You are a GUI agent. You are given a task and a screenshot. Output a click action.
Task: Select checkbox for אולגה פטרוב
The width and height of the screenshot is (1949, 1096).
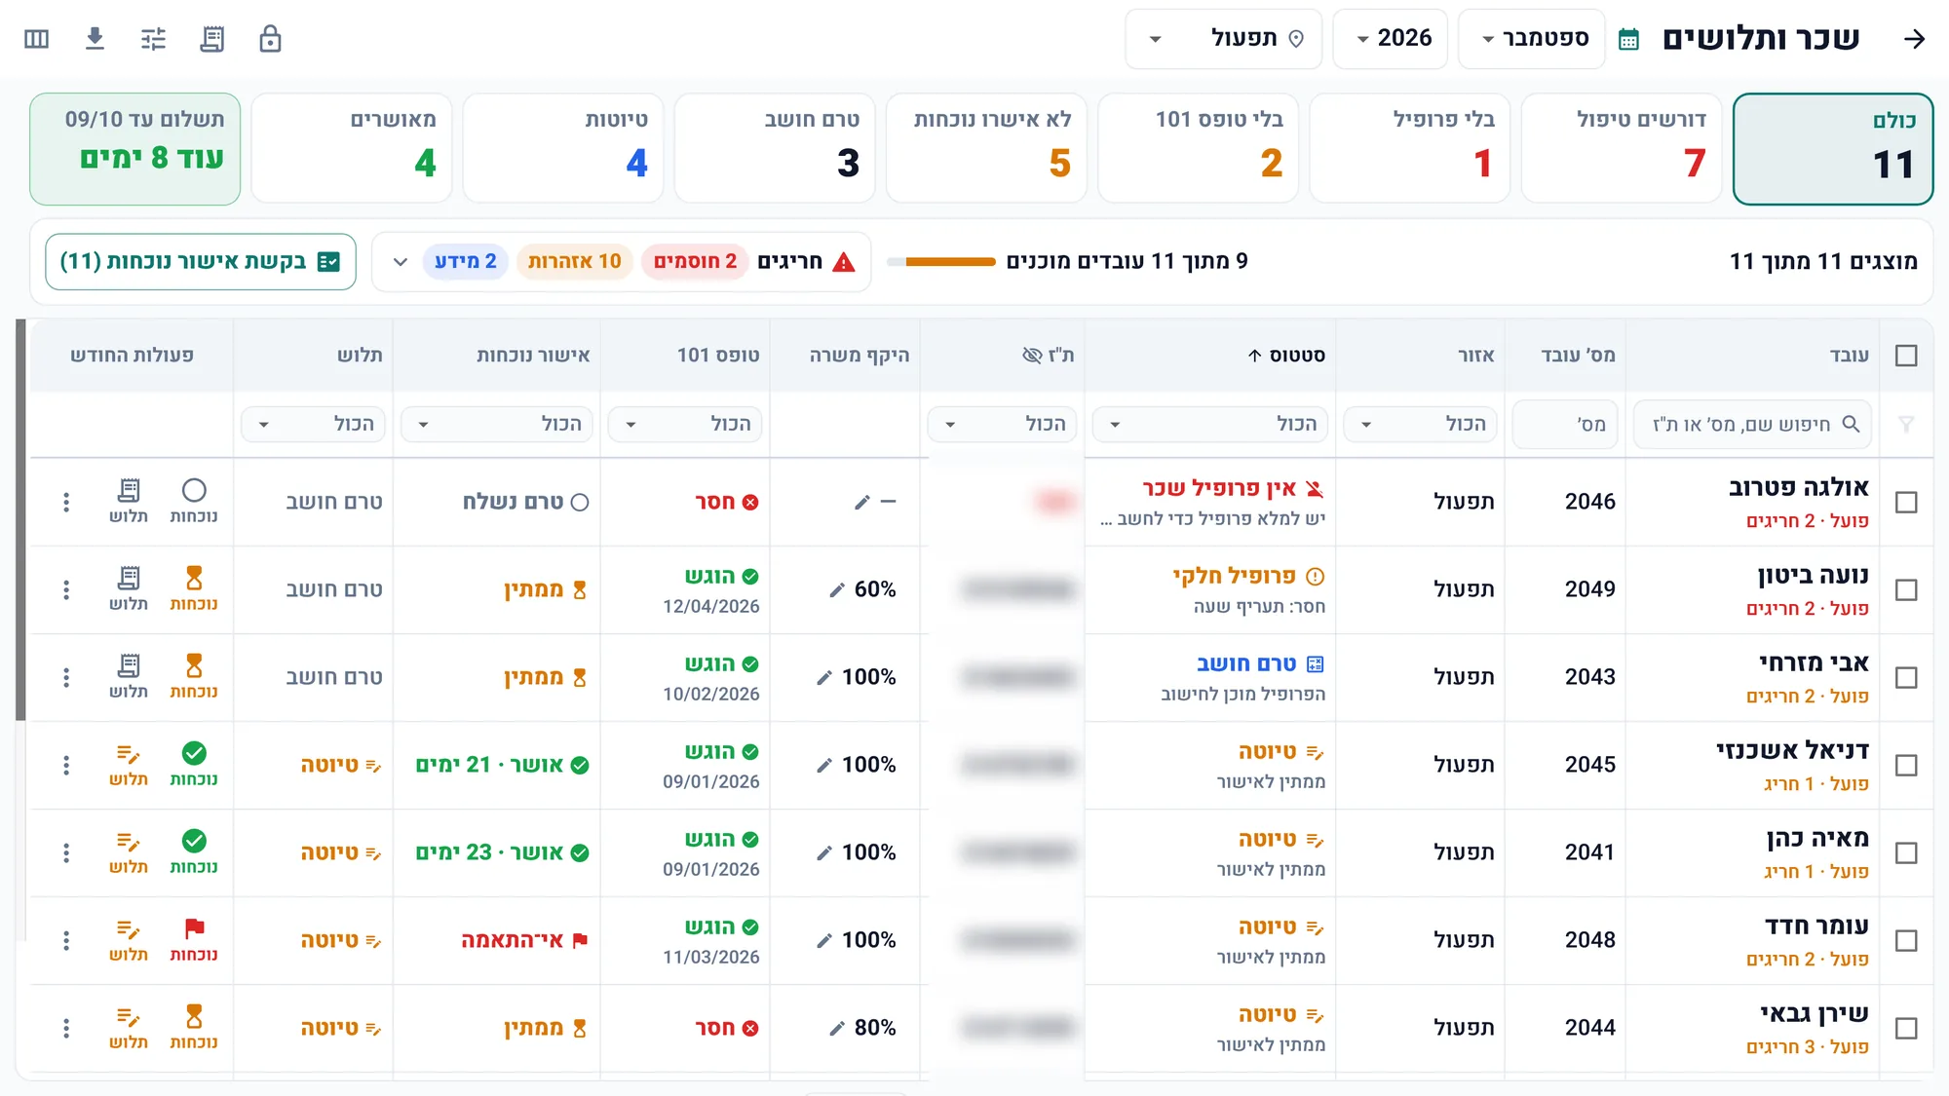(x=1906, y=502)
